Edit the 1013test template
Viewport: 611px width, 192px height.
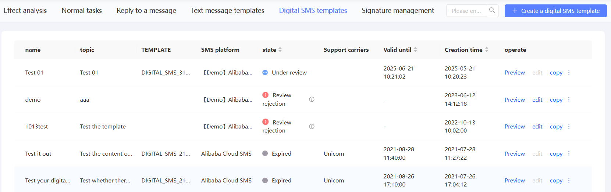point(537,127)
